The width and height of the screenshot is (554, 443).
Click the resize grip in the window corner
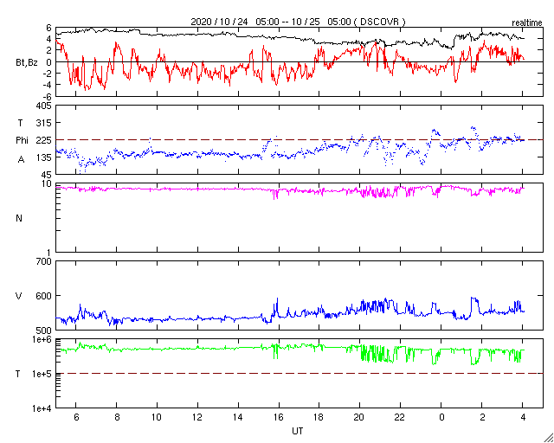[548, 438]
